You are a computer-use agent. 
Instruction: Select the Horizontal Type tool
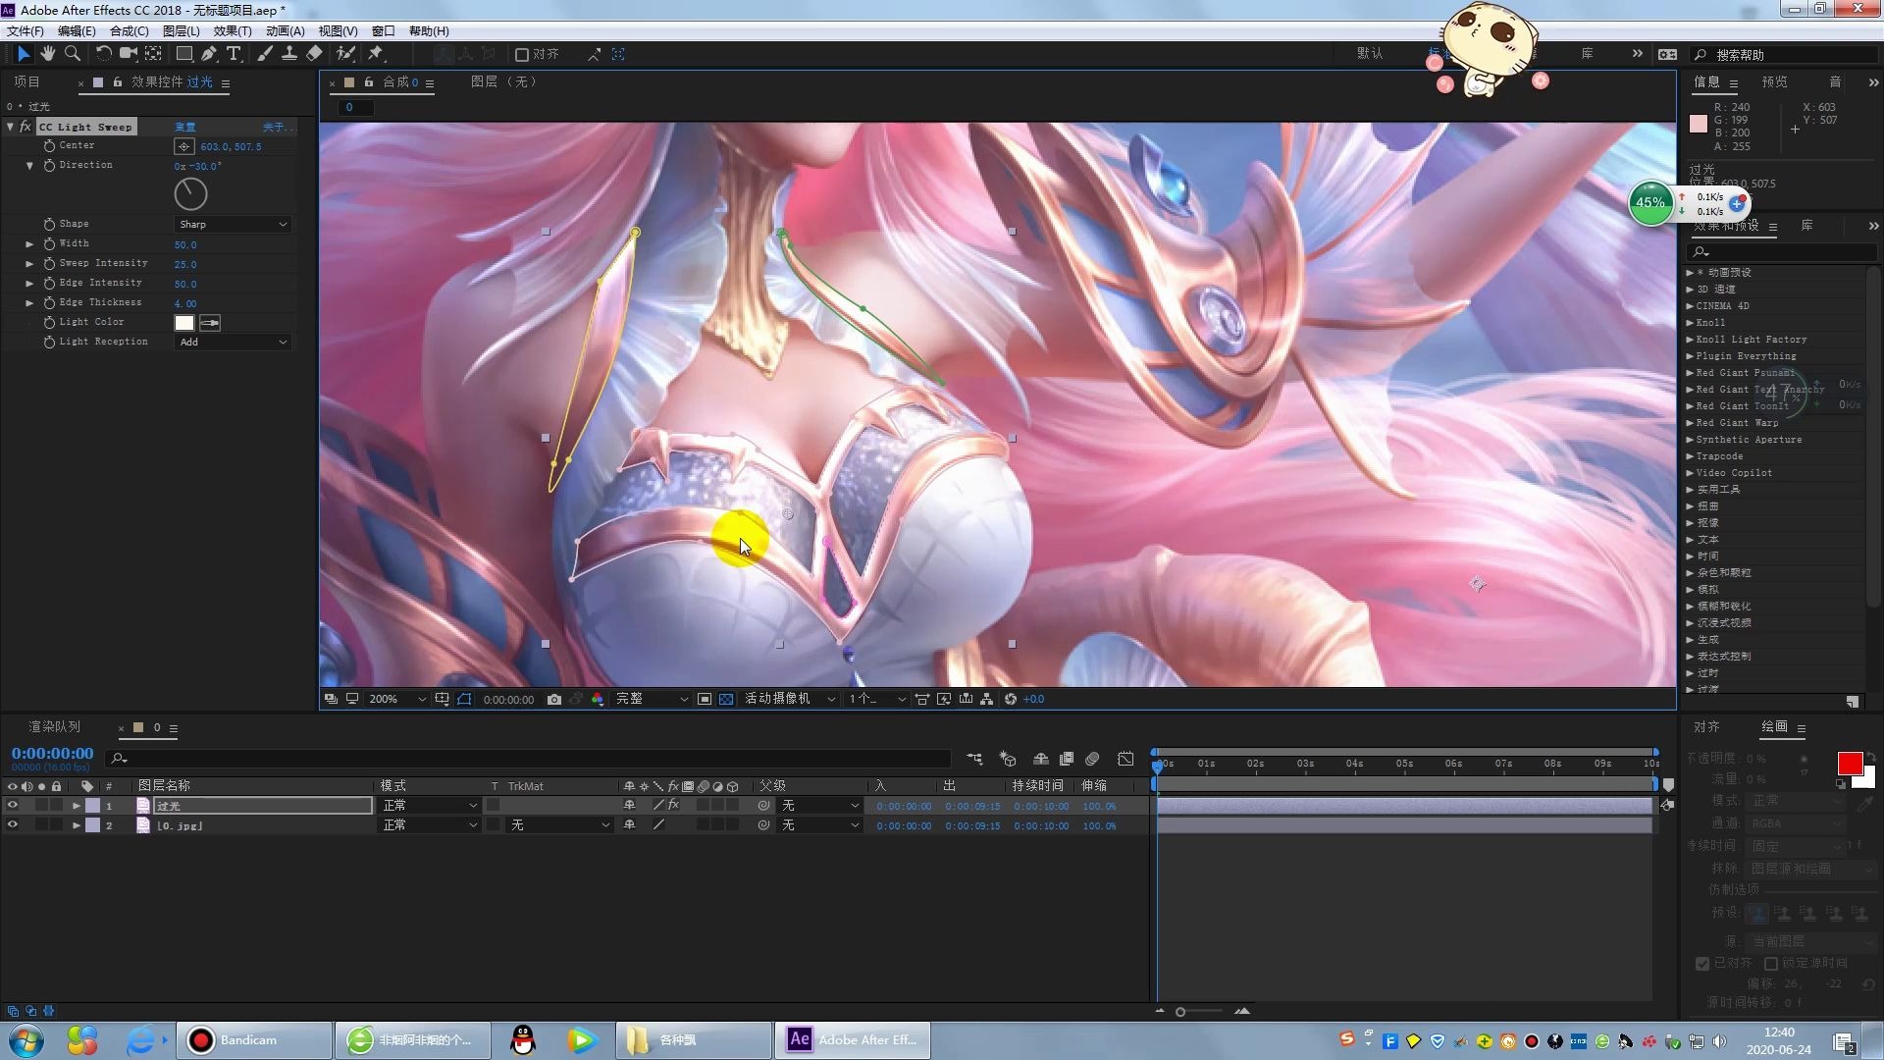[x=234, y=54]
